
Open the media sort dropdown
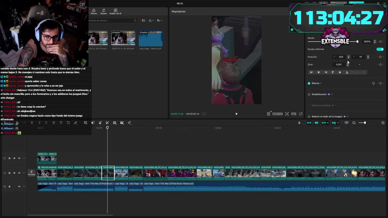click(151, 21)
